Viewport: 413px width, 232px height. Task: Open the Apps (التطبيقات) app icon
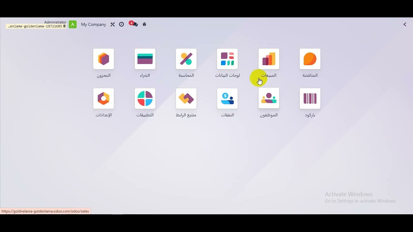coord(145,99)
